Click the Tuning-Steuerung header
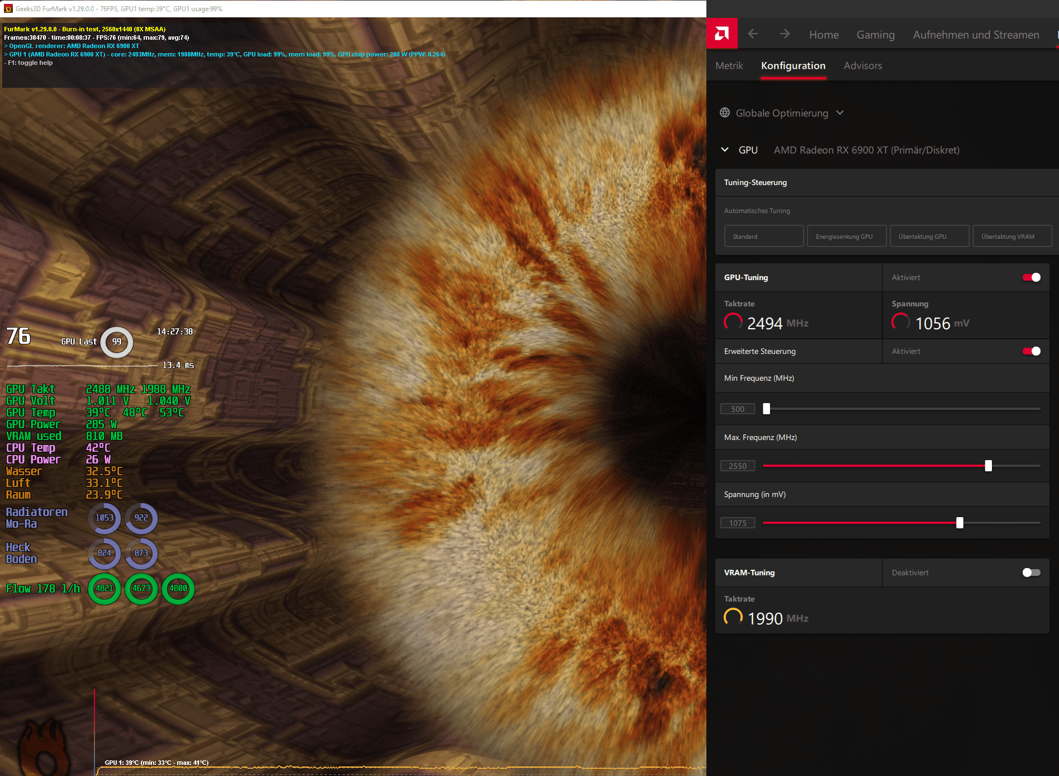The width and height of the screenshot is (1059, 776). click(x=755, y=182)
